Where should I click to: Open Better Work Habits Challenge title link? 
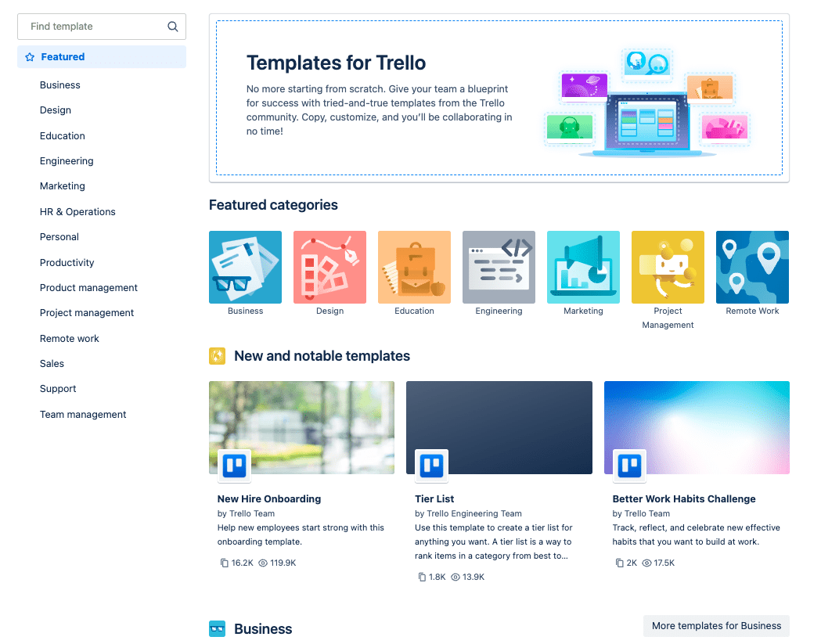684,499
